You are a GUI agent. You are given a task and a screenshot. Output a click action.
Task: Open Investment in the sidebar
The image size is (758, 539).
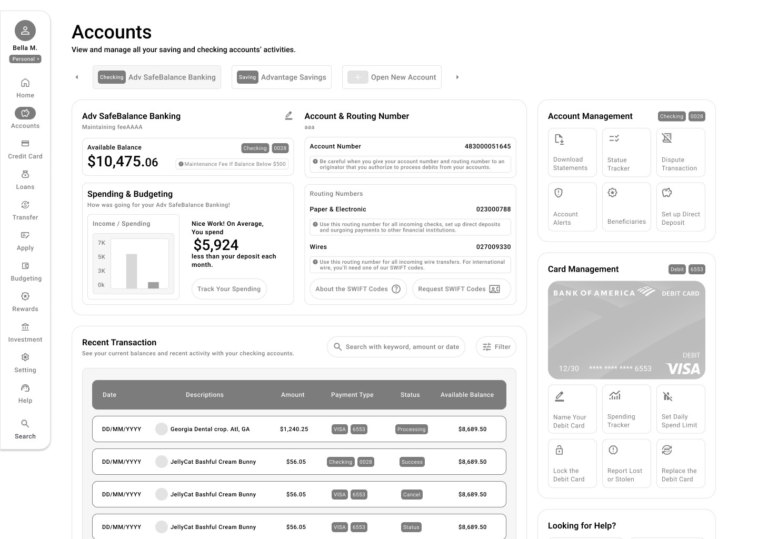click(25, 333)
